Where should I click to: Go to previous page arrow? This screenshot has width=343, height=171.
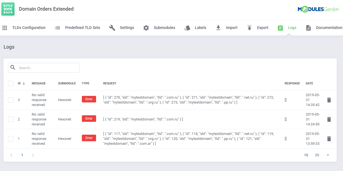[x=11, y=155]
